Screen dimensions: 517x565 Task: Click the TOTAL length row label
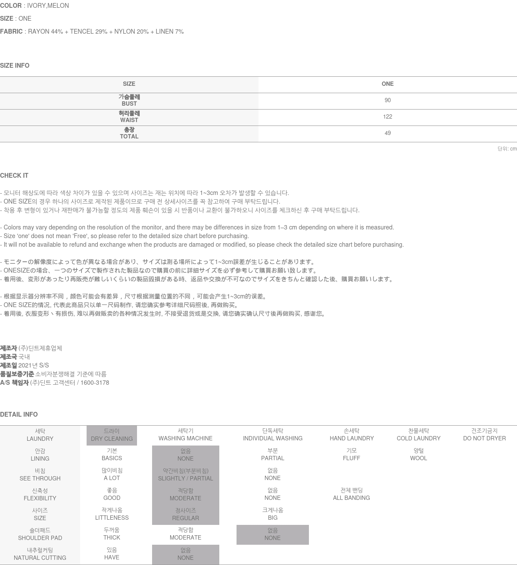tap(129, 133)
